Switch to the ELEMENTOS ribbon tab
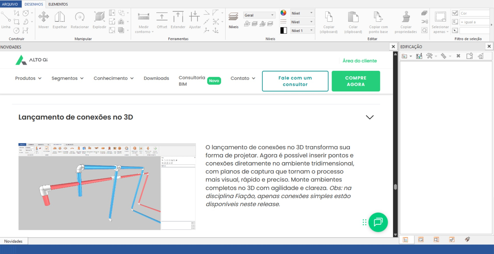 [x=58, y=4]
